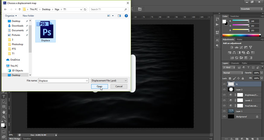The image size is (264, 140).
Task: Select the Path Selection arrow tool
Action: coord(4,102)
